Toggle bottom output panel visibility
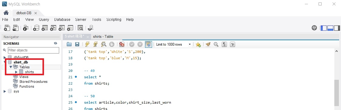The width and height of the screenshot is (341, 110). point(330,28)
